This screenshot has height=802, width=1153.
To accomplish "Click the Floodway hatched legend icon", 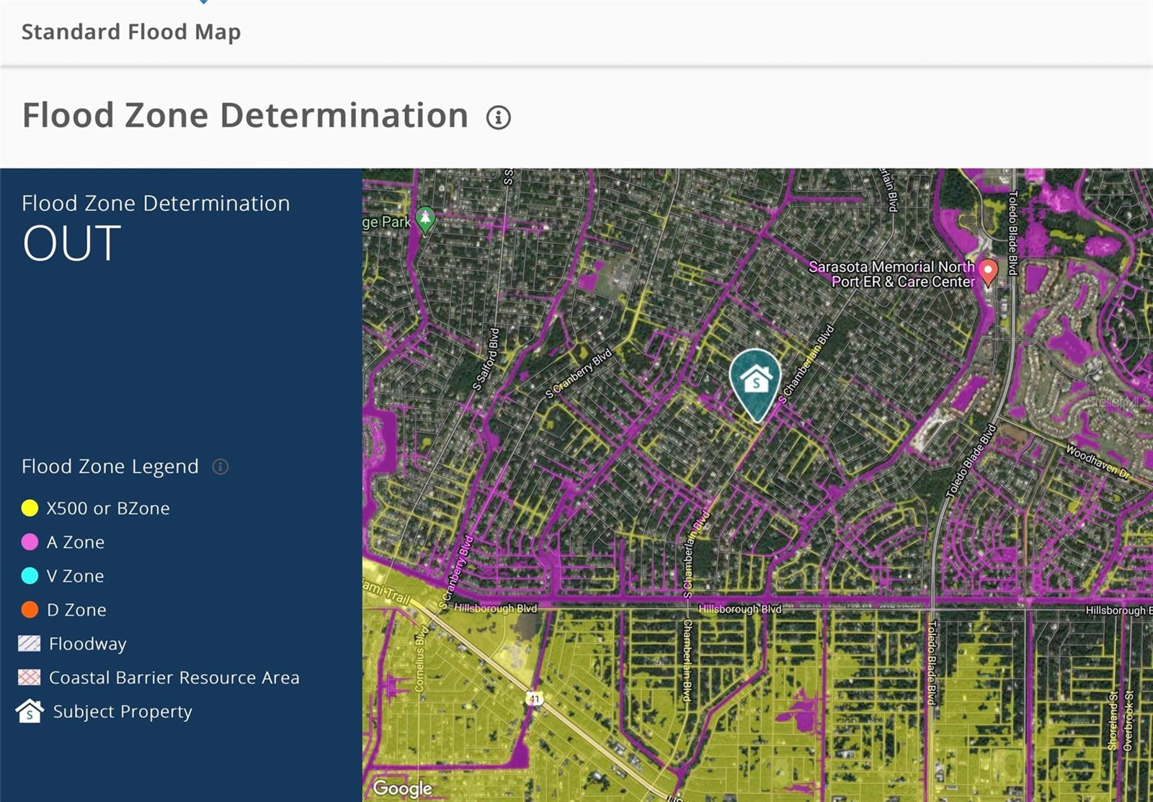I will (30, 644).
